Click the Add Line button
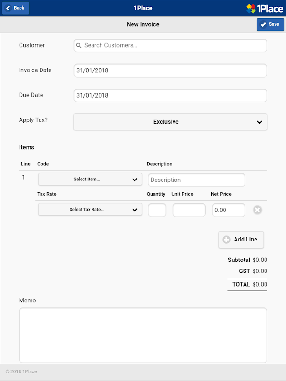This screenshot has height=381, width=286. (x=241, y=240)
